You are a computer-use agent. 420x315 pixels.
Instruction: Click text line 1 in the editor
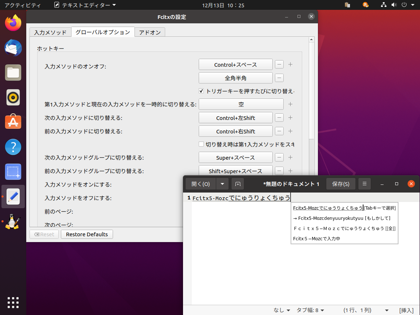(241, 198)
